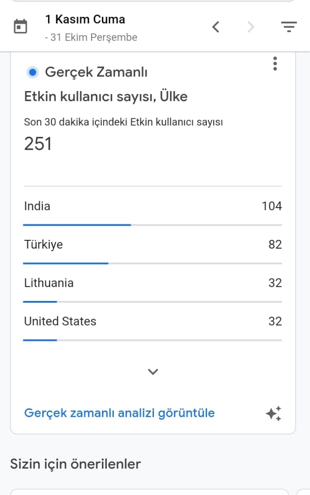
Task: Tap the Etkin kullanıcı sayısı, Ülke title
Action: tap(106, 97)
